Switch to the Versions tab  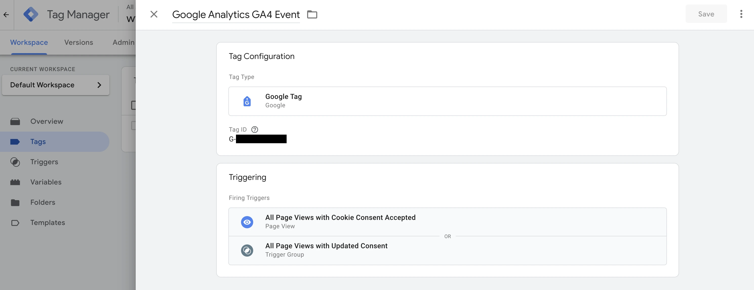[x=79, y=43]
